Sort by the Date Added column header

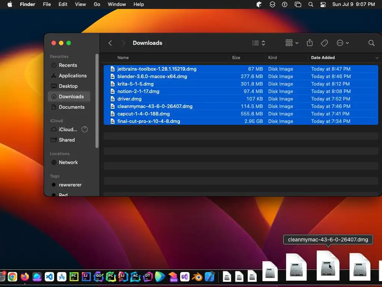pyautogui.click(x=323, y=58)
